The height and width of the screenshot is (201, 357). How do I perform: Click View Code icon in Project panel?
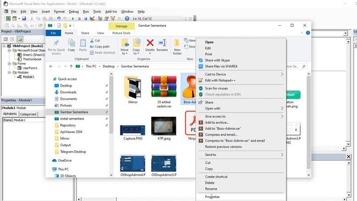(6, 39)
